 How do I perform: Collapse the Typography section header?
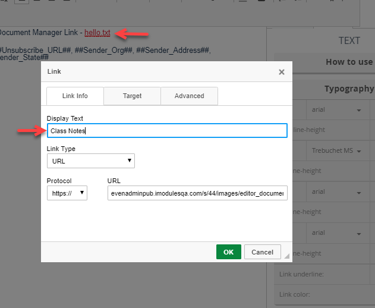pos(349,89)
